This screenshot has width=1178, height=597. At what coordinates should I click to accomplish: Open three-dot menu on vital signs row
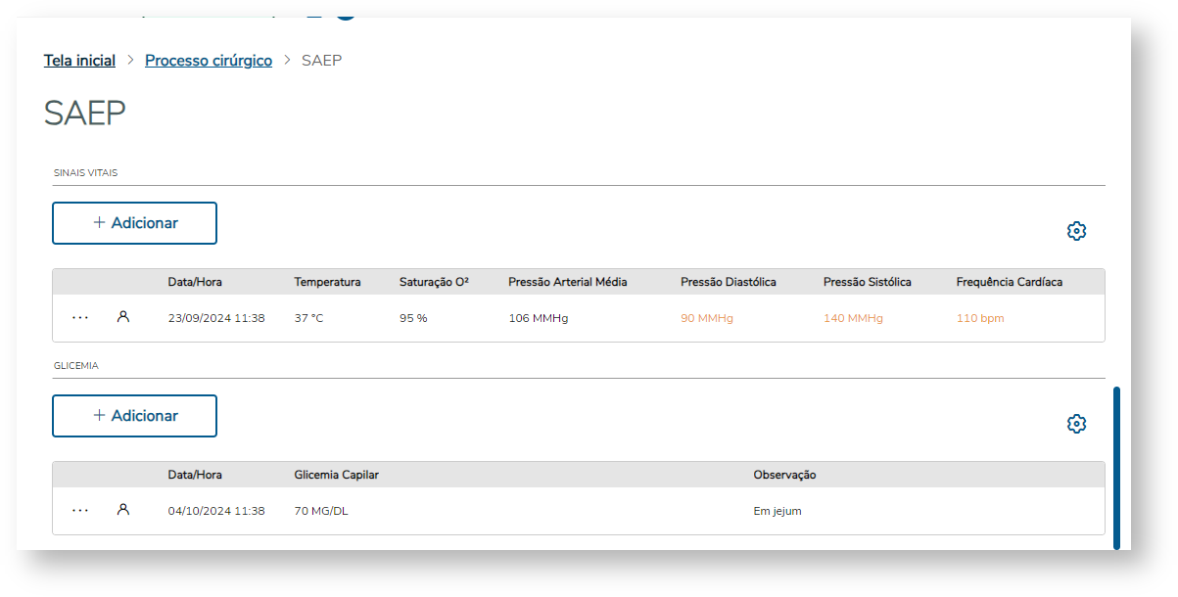[x=80, y=318]
